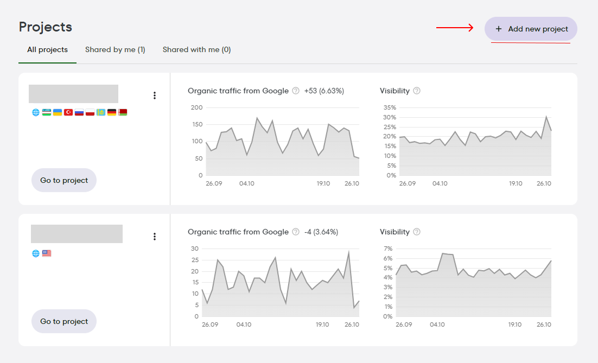Image resolution: width=598 pixels, height=363 pixels.
Task: Select the Poland flag in the first project
Action: click(x=90, y=112)
